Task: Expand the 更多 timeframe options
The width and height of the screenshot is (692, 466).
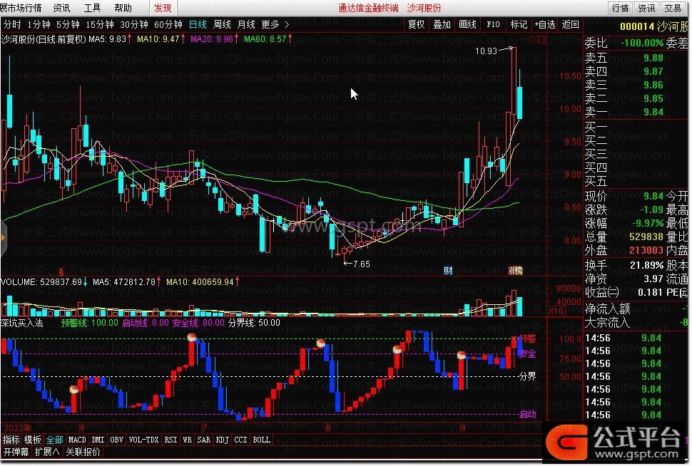Action: point(275,25)
